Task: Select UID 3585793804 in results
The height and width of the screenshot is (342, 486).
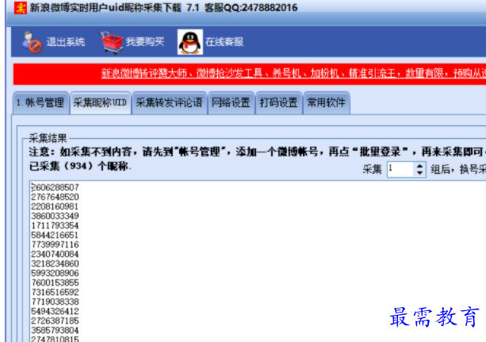Action: pos(55,330)
